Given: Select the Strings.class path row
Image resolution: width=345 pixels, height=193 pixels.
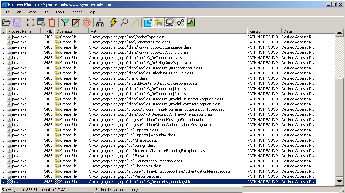Looking at the screenshot, I should tap(159, 145).
